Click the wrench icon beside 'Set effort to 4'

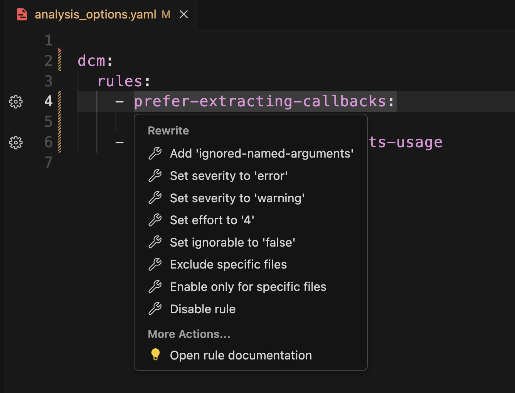click(x=155, y=220)
